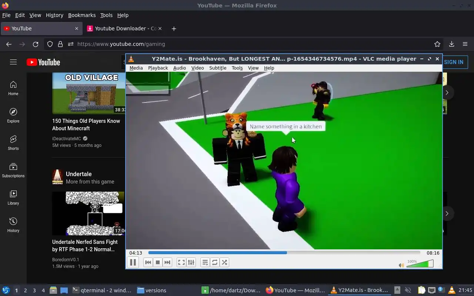Open the VLC Video menu
The image size is (474, 296).
197,68
